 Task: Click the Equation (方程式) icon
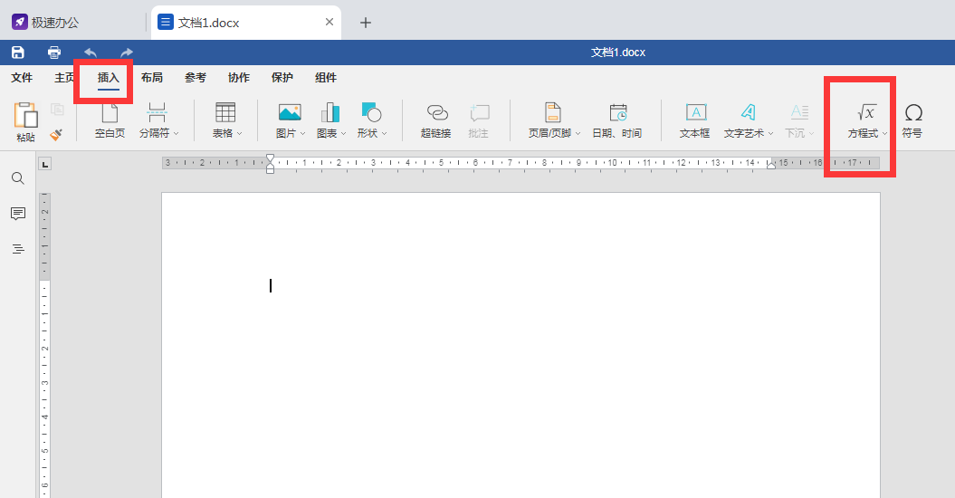point(866,112)
